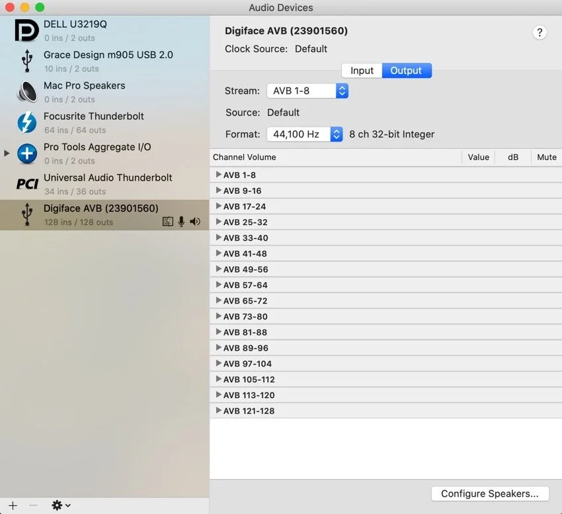Add a new audio device with plus
This screenshot has height=514, width=562.
(x=13, y=505)
